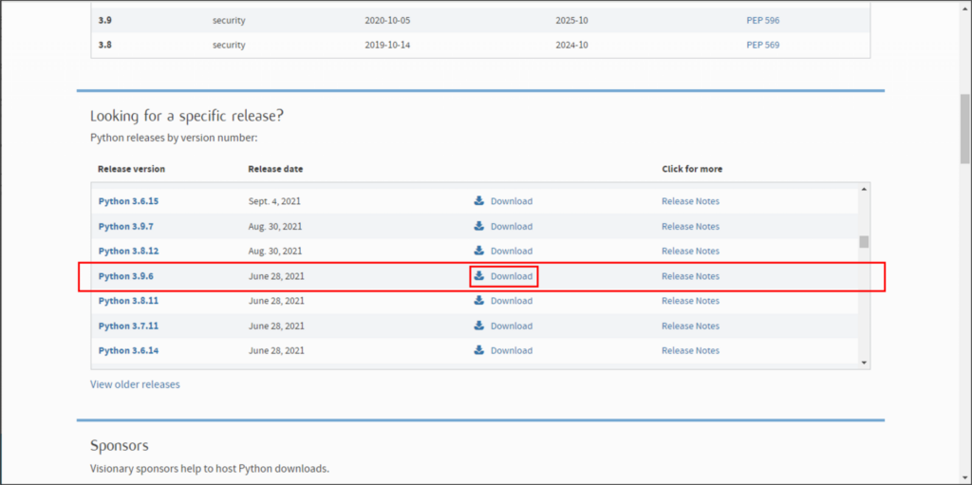The height and width of the screenshot is (485, 972).
Task: Click download icon for Python 3.8.12
Action: pos(479,251)
